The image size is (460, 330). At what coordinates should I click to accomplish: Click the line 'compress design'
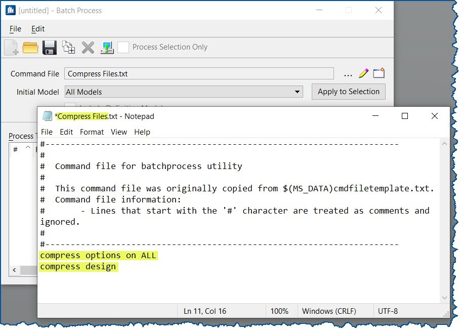coord(78,267)
